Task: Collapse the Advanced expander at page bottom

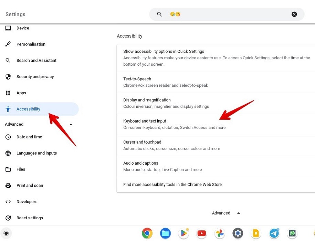Action: click(x=238, y=213)
